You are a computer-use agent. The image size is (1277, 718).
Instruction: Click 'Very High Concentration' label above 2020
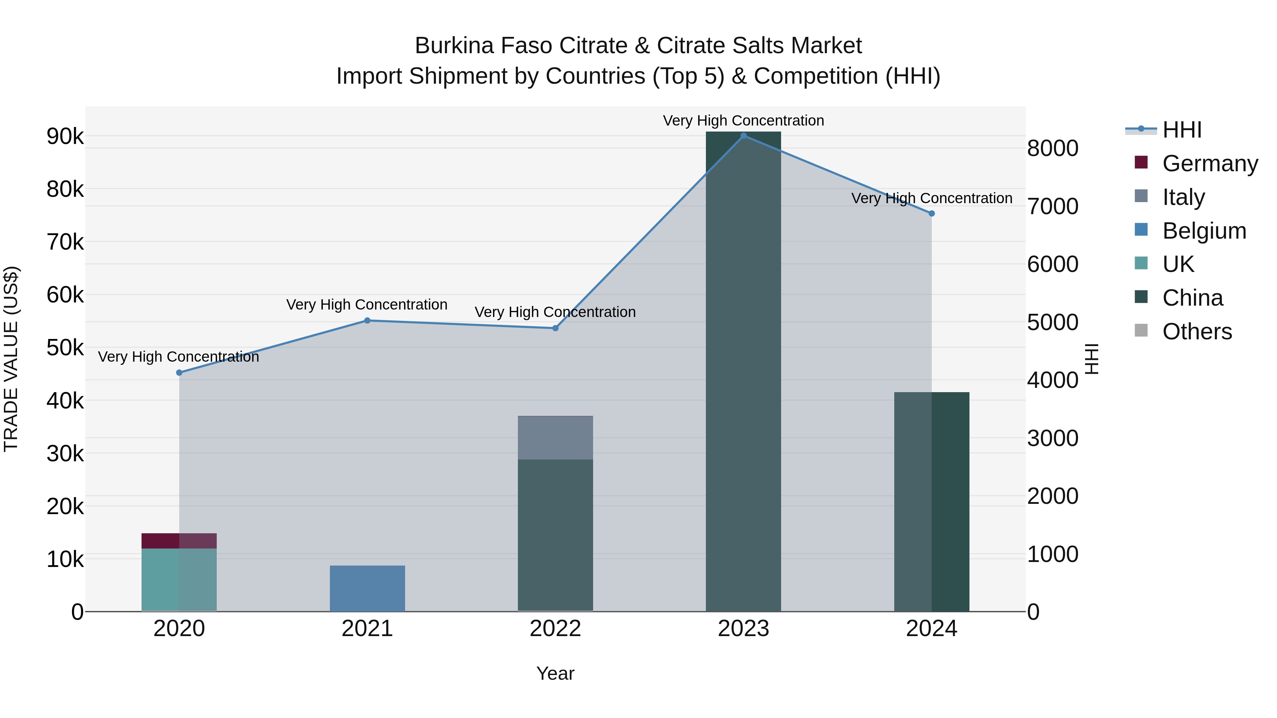(x=178, y=357)
